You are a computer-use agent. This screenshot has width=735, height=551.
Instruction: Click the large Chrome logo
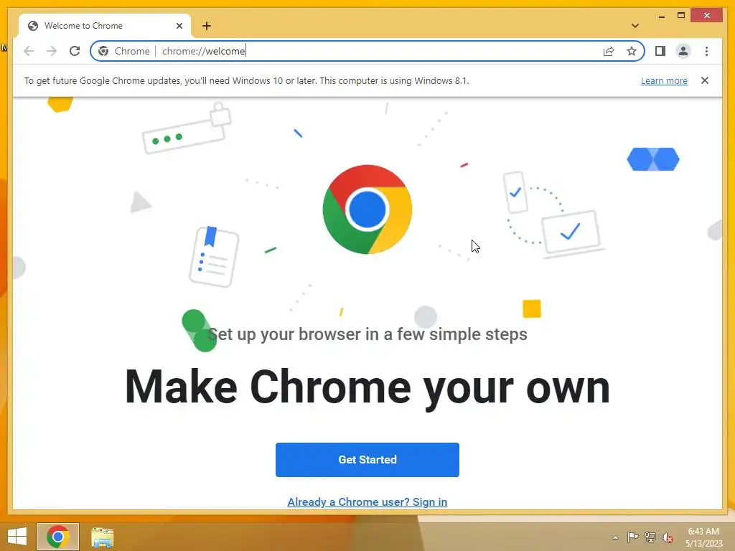(367, 209)
